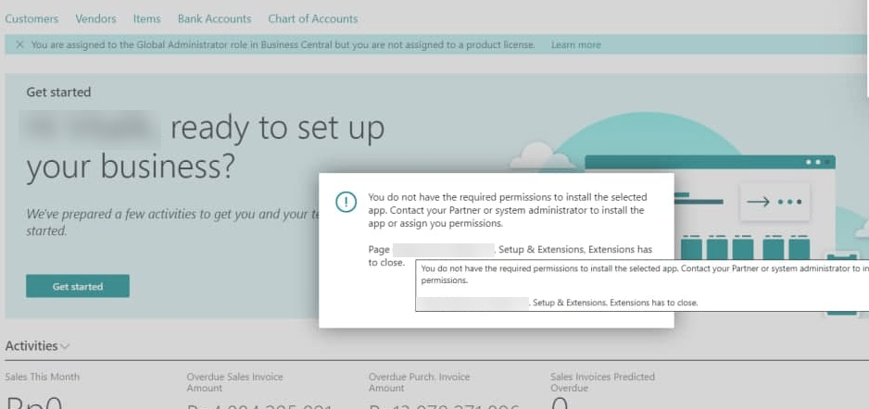869x409 pixels.
Task: Select Bank Accounts in the navigation
Action: (x=214, y=19)
